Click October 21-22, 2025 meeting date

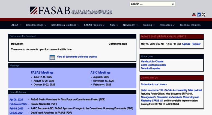(44, 85)
